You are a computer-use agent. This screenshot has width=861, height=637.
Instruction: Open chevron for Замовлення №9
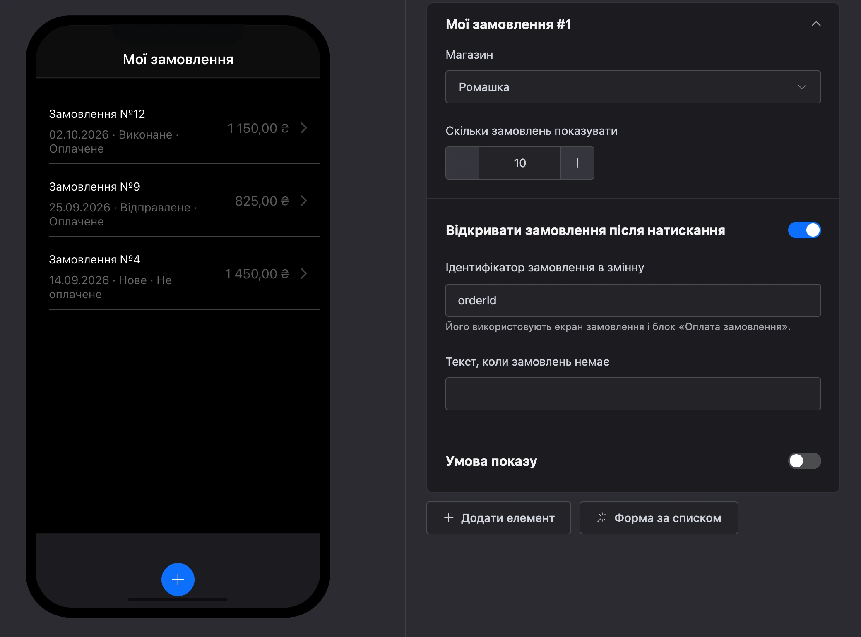(x=304, y=201)
